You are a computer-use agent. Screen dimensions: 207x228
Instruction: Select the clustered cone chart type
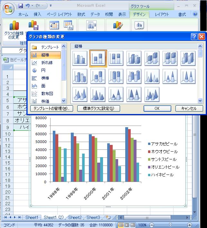[x=152, y=76]
